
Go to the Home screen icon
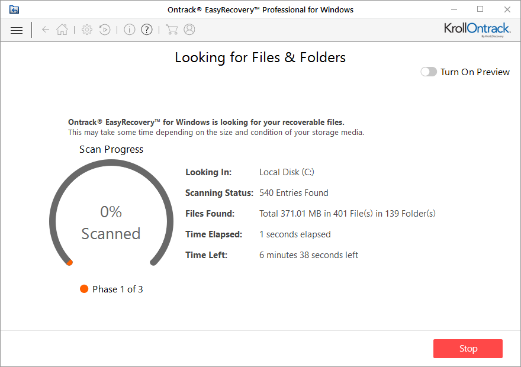coord(62,30)
